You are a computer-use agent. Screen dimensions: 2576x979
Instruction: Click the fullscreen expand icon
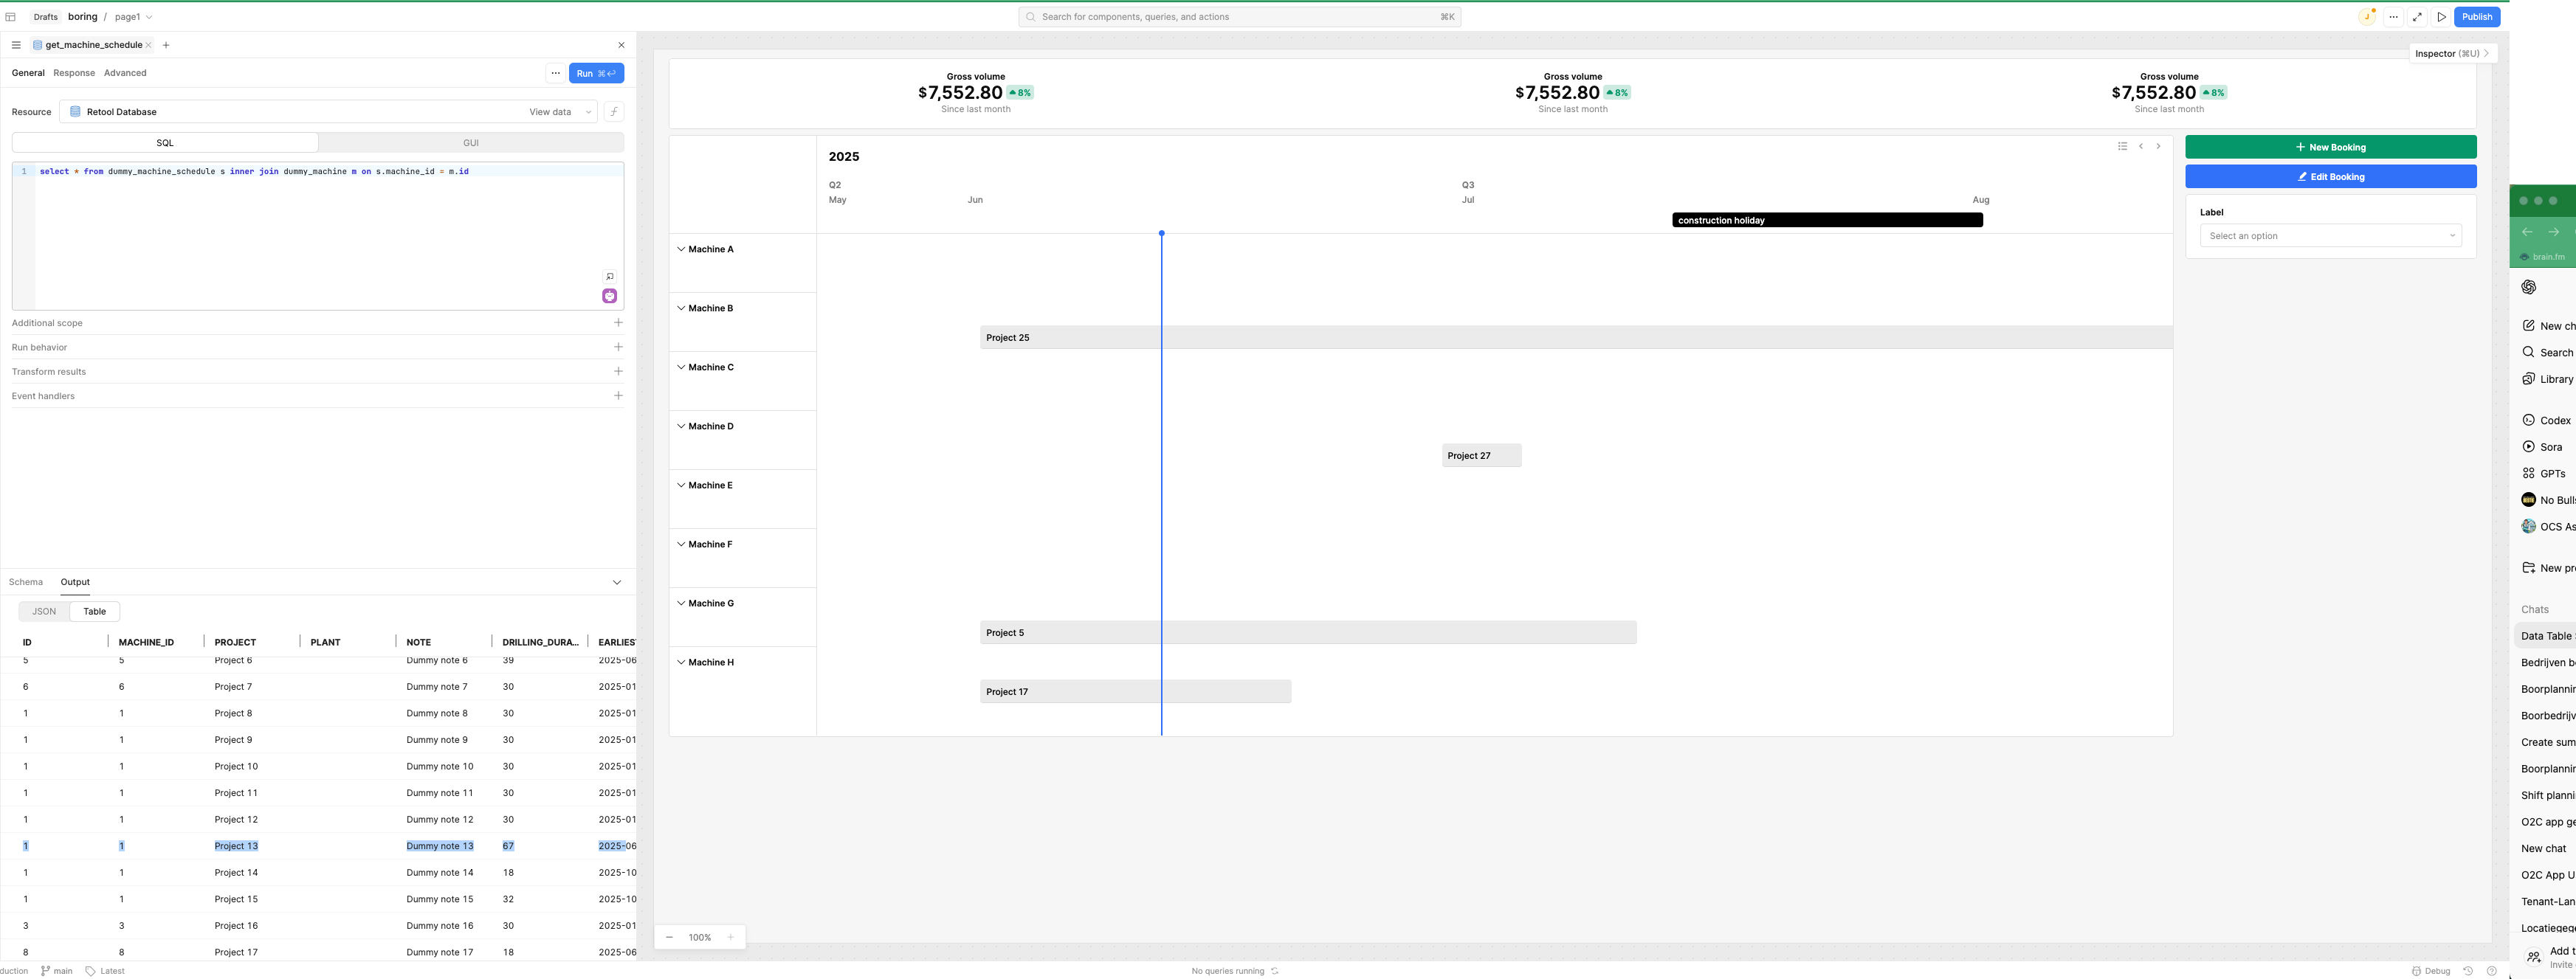point(2418,17)
